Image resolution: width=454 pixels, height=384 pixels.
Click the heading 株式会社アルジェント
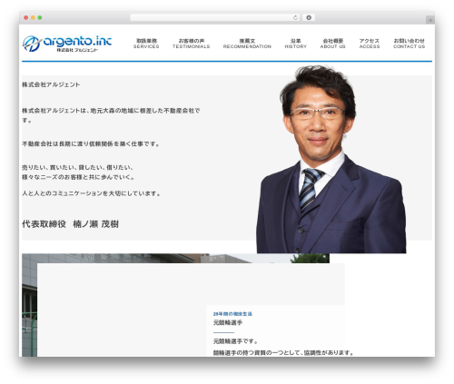(51, 84)
